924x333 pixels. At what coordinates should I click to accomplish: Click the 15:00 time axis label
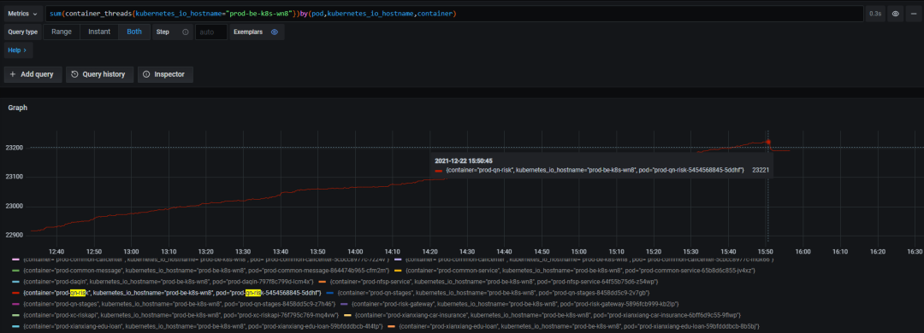579,251
